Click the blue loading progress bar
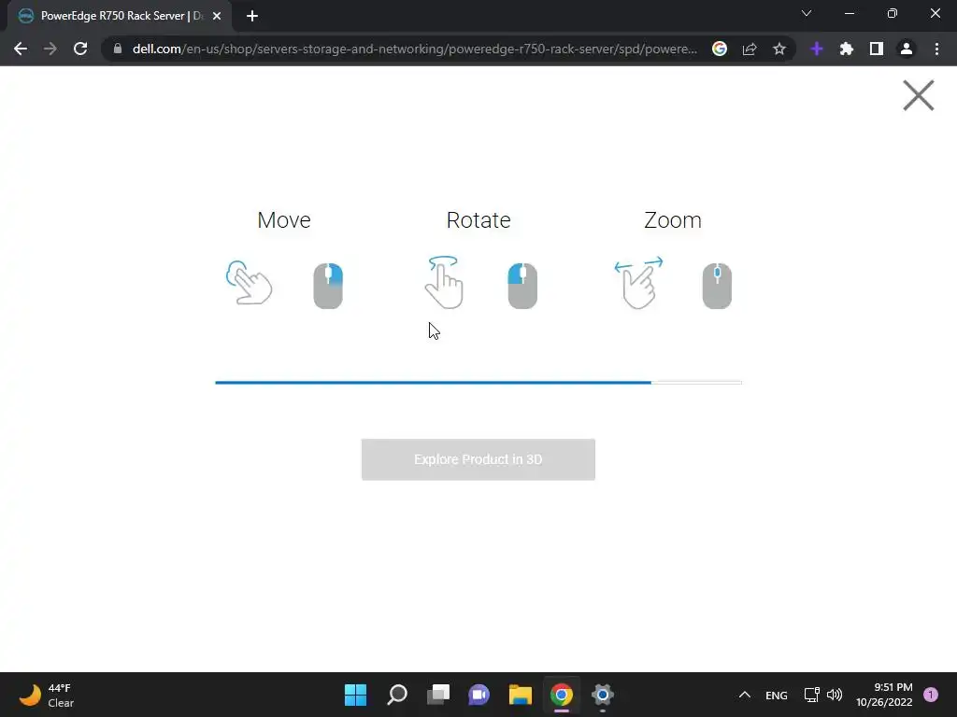Image resolution: width=957 pixels, height=717 pixels. click(x=478, y=382)
